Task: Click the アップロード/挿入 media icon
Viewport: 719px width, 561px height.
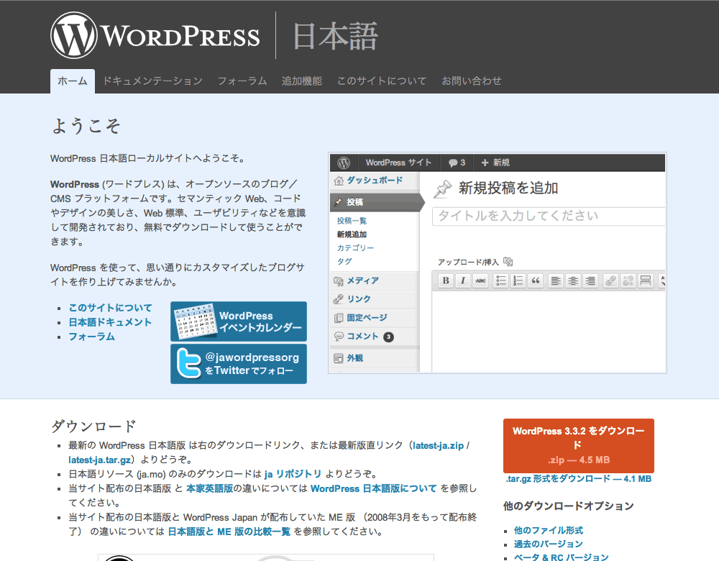Action: click(x=508, y=262)
